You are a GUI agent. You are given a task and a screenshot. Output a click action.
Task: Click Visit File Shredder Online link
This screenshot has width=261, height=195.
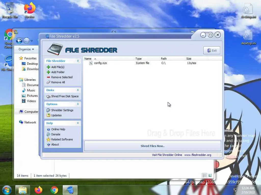coord(167,155)
